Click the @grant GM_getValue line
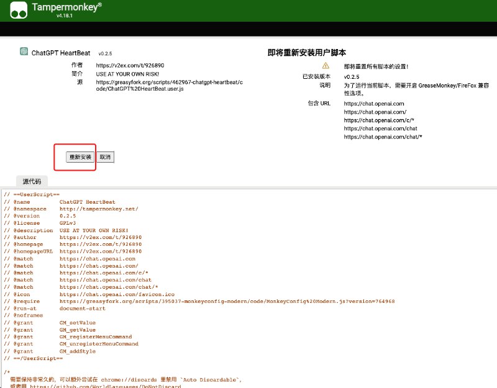 (50, 330)
